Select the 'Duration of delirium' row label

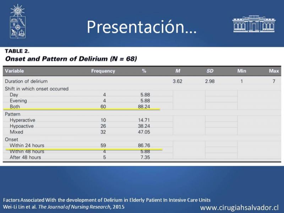(x=26, y=81)
